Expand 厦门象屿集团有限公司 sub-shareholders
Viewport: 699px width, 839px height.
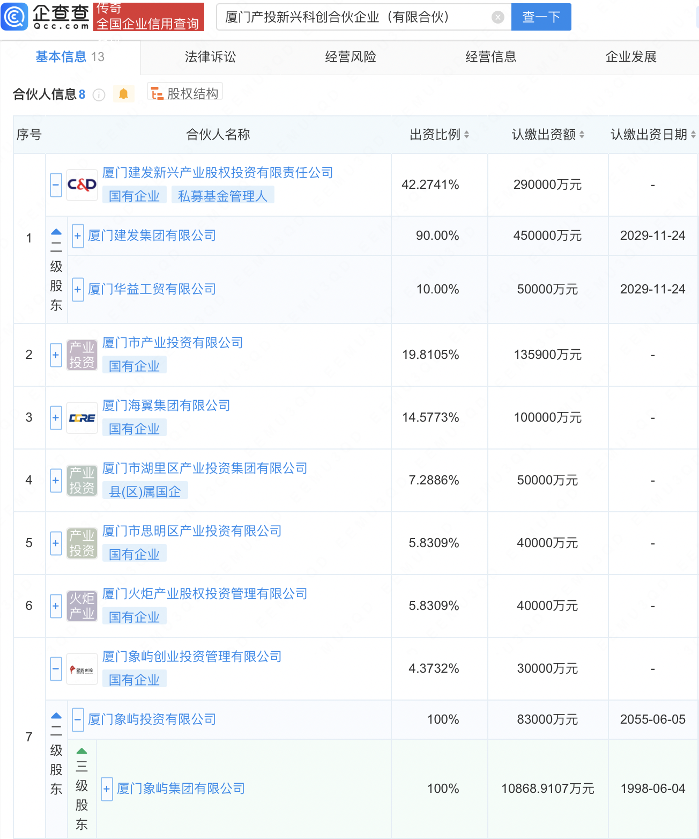(x=107, y=789)
